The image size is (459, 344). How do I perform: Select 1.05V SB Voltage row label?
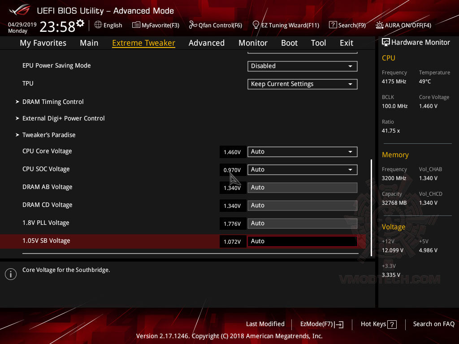click(x=46, y=241)
